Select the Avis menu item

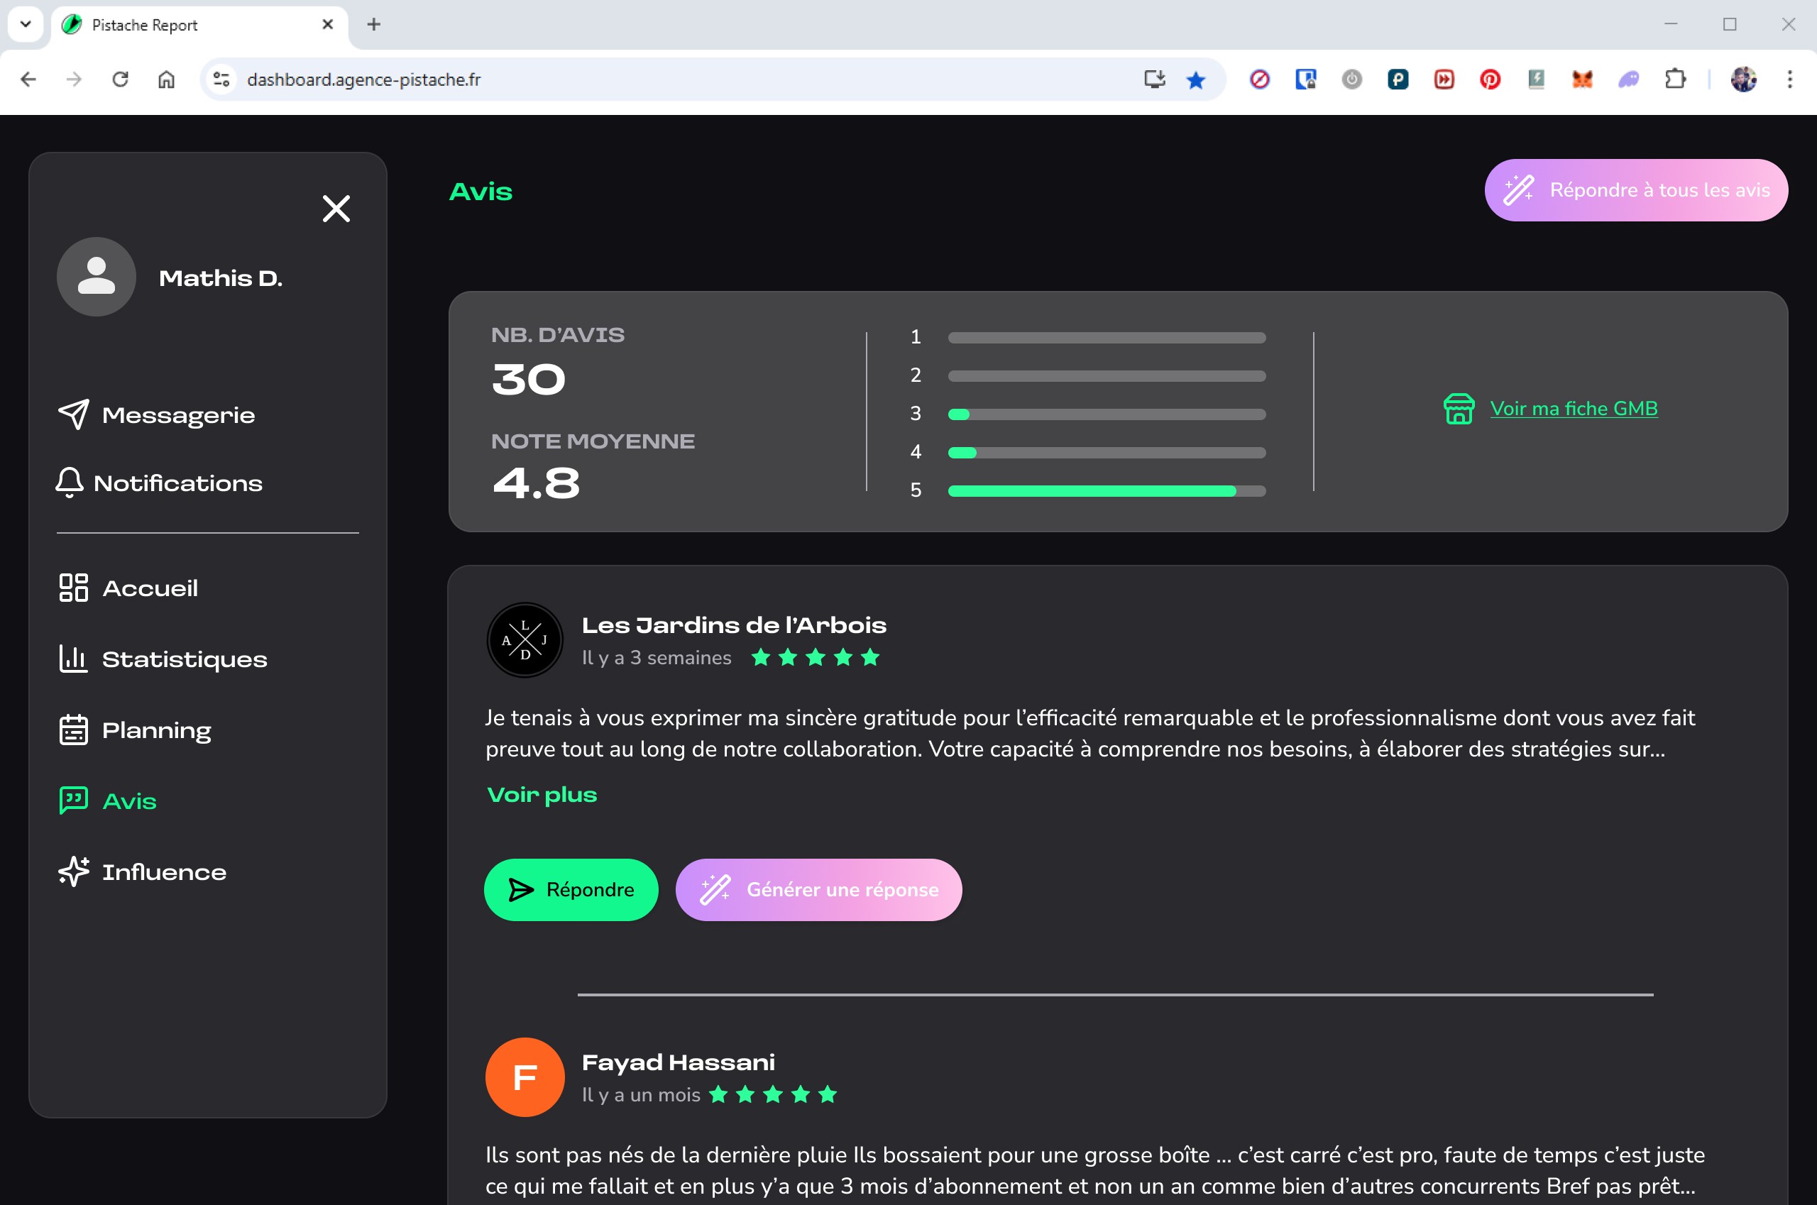pyautogui.click(x=129, y=800)
